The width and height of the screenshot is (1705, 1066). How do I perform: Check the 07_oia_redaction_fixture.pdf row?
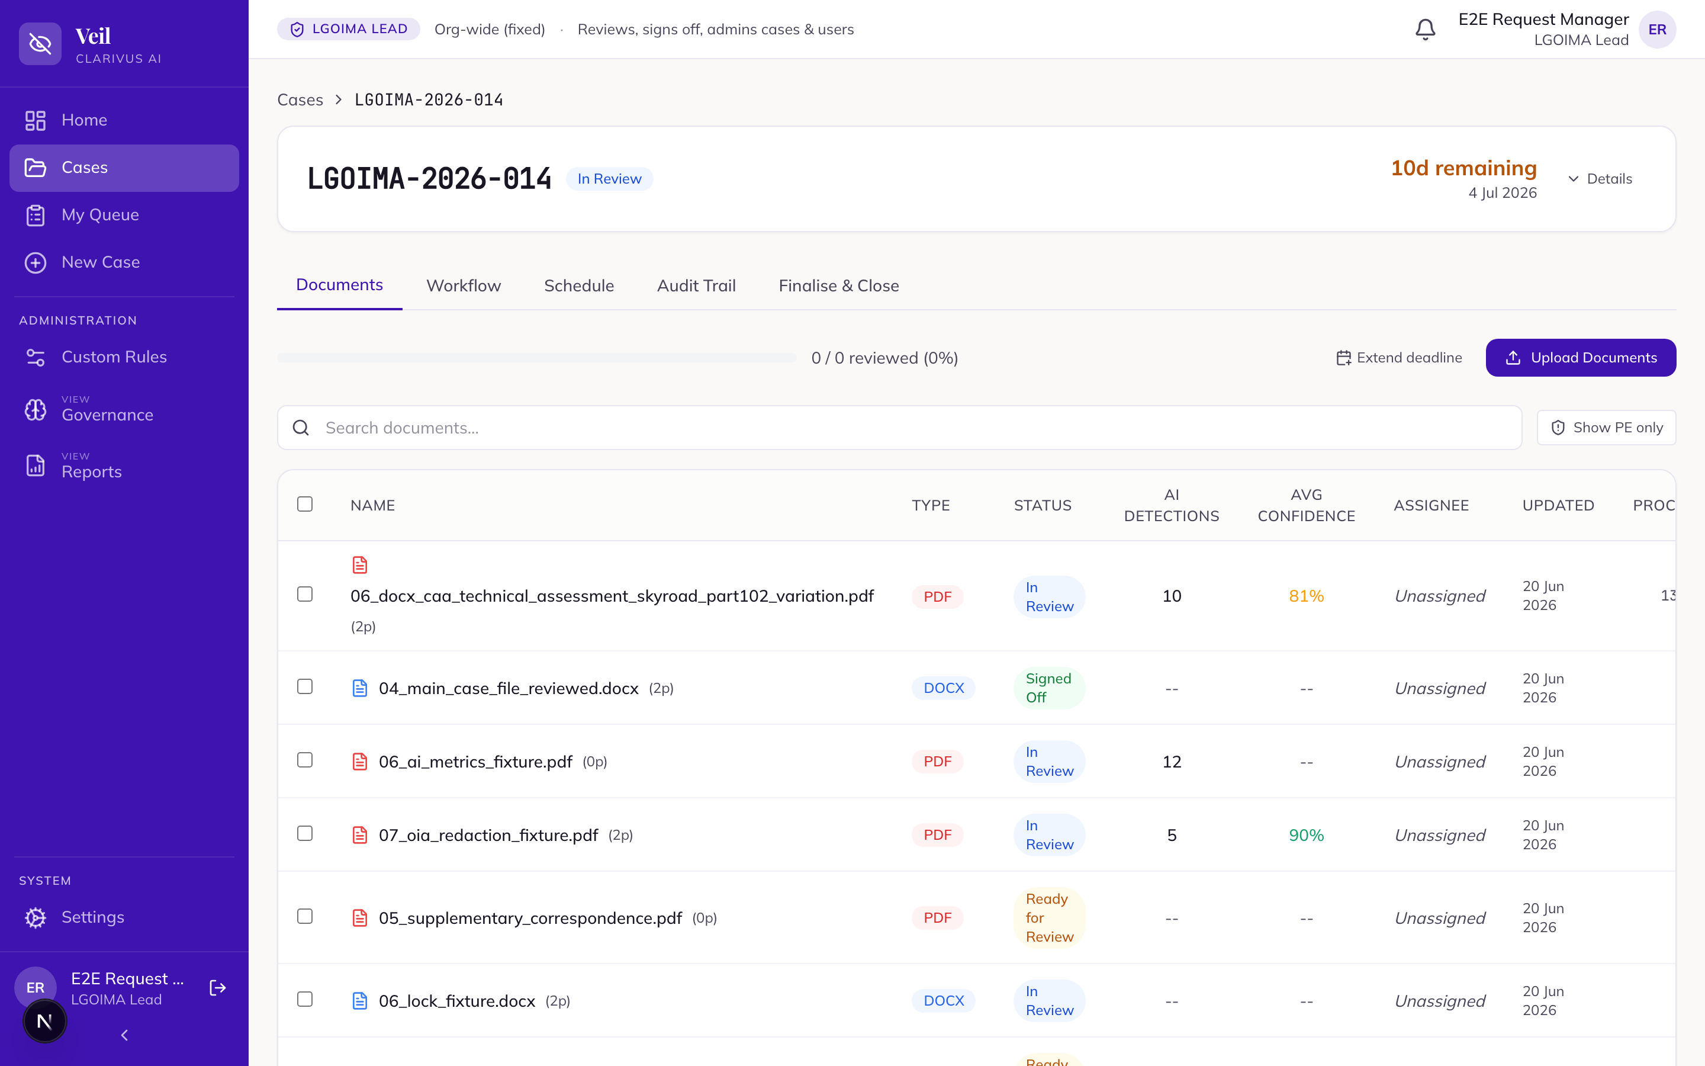[304, 833]
